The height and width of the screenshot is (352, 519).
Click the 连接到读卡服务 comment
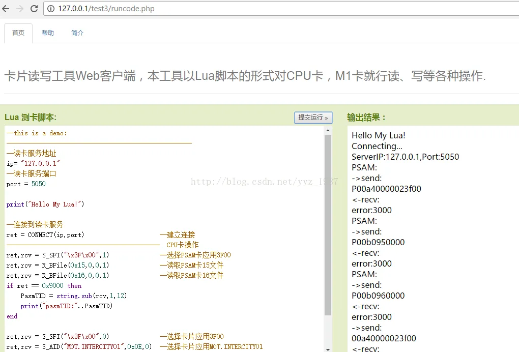click(x=35, y=225)
